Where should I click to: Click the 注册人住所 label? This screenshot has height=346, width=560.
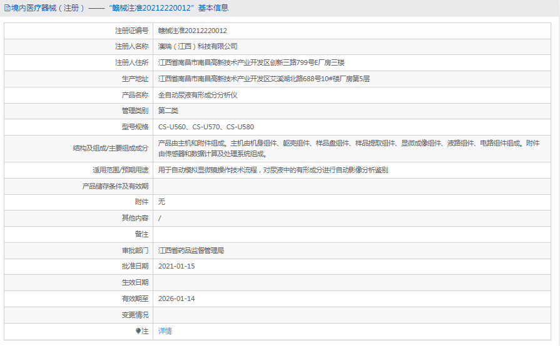[131, 62]
